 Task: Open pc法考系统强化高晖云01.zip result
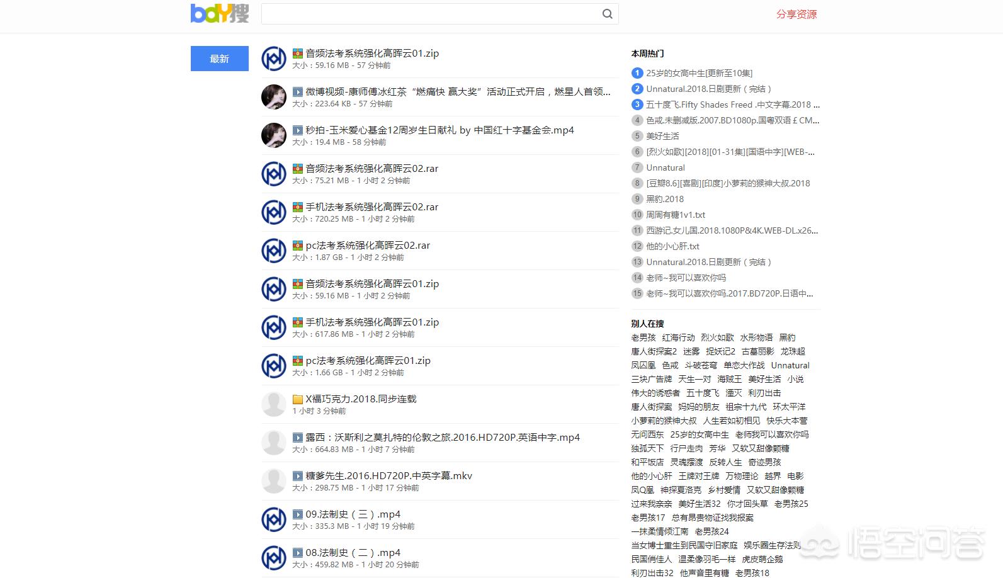(368, 361)
